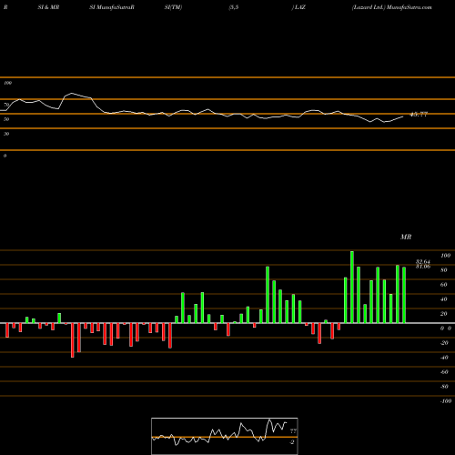The width and height of the screenshot is (455, 455).
Task: Click the RSI axis label '0' under 30
Action: [x=5, y=156]
